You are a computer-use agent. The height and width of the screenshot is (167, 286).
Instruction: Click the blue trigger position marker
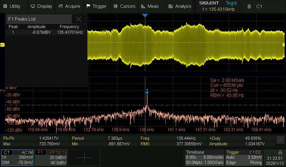[145, 15]
